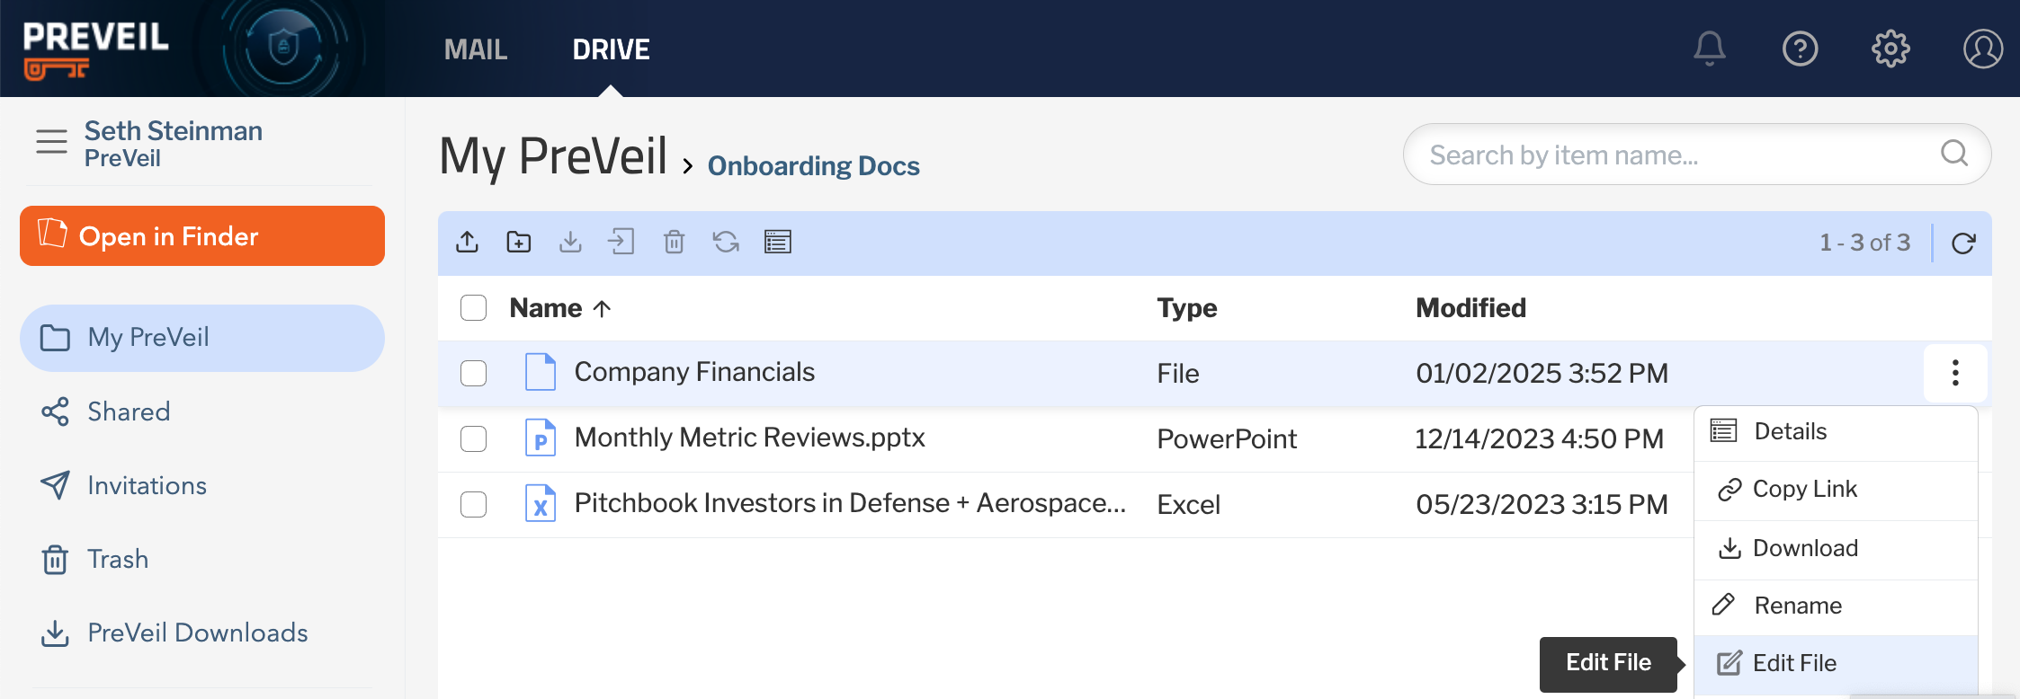Click the Company Financials file icon

tap(541, 372)
